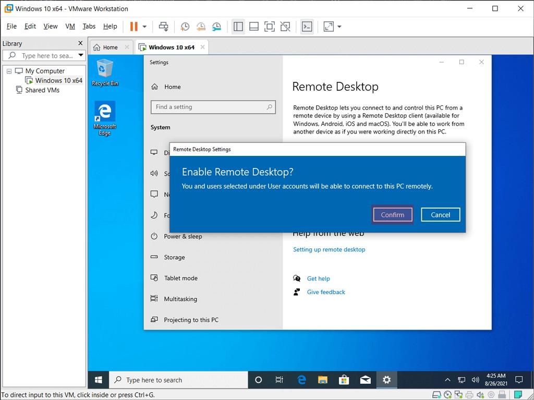The image size is (534, 400).
Task: Toggle the thumbnail bar view icon
Action: [254, 27]
